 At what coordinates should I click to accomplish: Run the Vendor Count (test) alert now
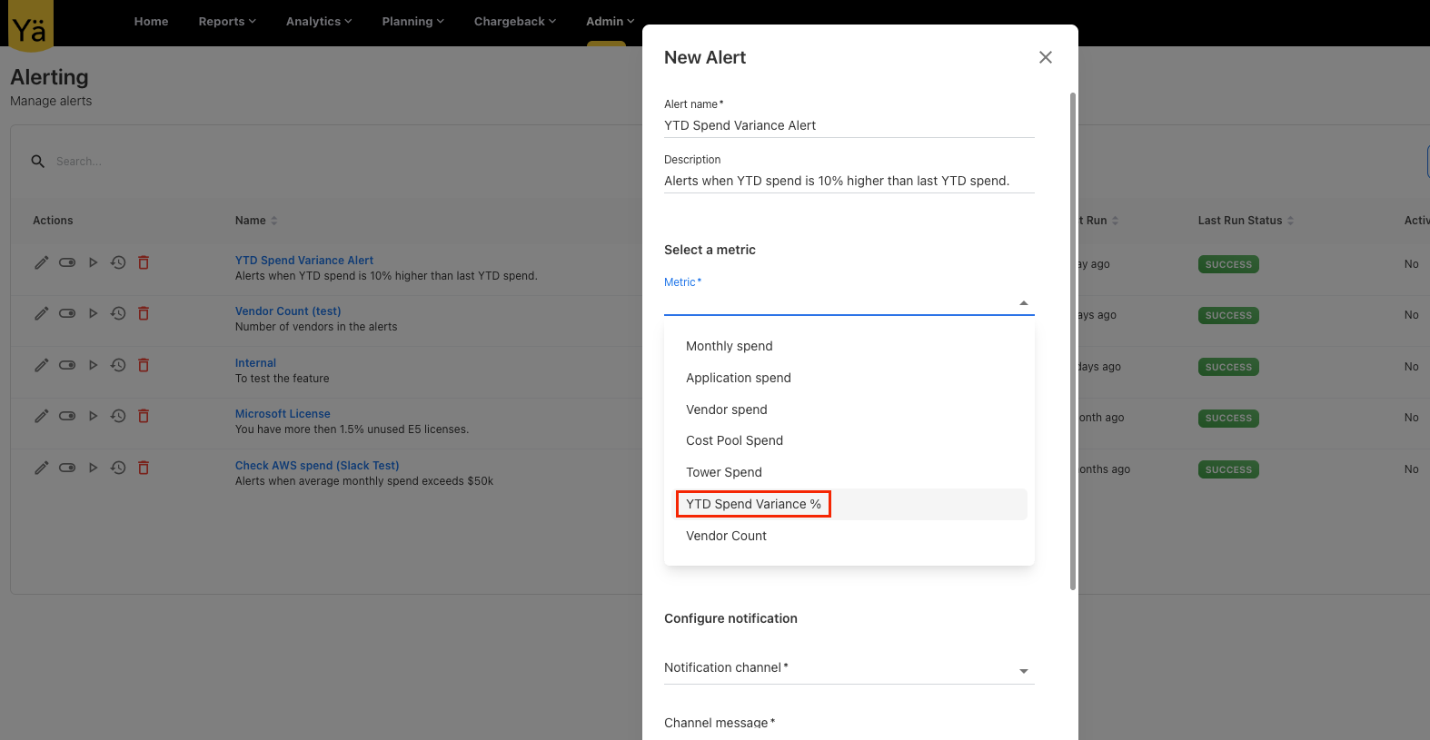coord(93,313)
